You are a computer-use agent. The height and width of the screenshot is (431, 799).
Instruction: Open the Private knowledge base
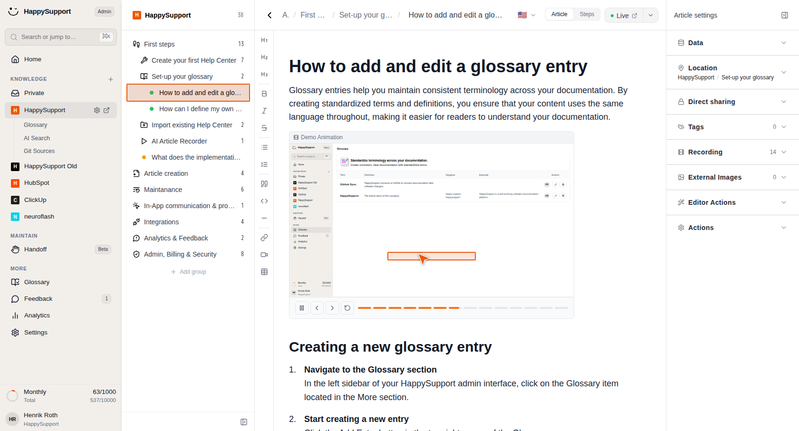click(x=61, y=93)
